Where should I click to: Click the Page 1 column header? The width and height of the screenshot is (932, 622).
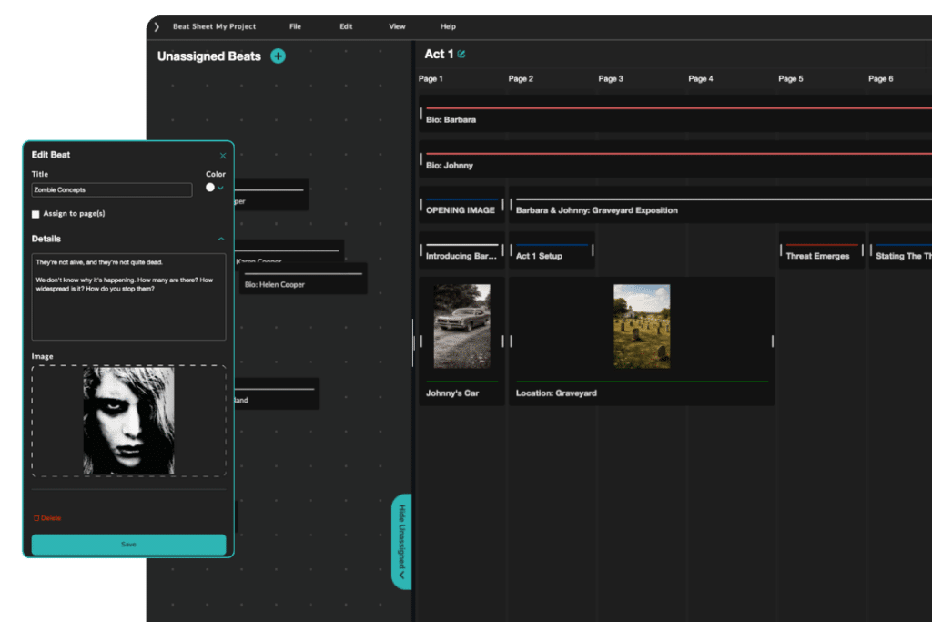tap(431, 78)
